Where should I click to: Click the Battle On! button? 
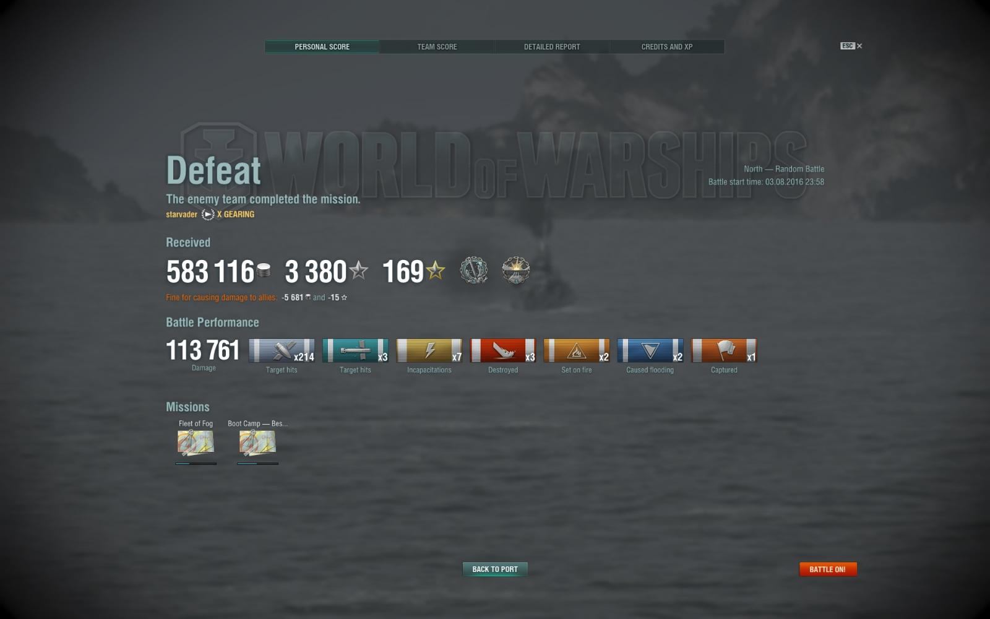pyautogui.click(x=828, y=569)
